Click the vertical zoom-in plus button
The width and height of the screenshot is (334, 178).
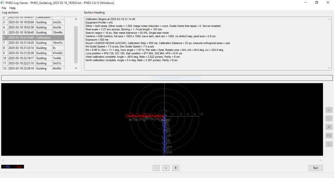pyautogui.click(x=329, y=110)
